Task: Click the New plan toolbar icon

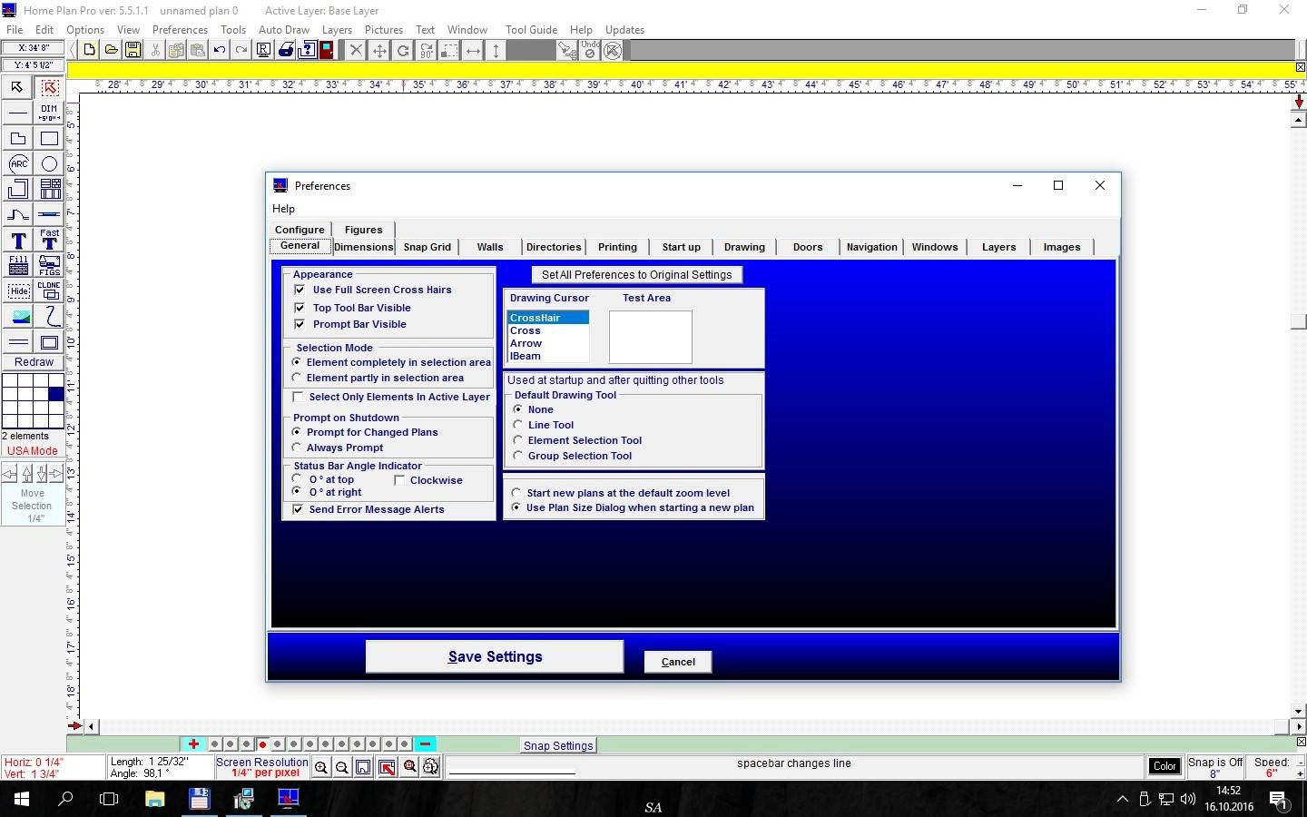Action: click(x=89, y=50)
